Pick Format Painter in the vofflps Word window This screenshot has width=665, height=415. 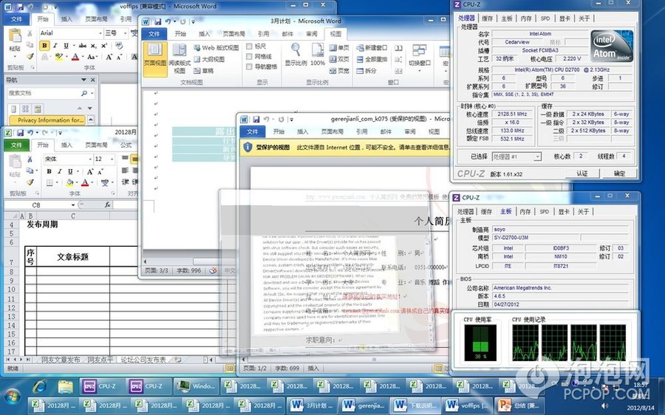coord(30,57)
